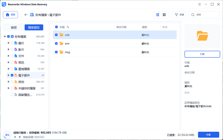Click the RecoverGo app logo icon
The width and height of the screenshot is (223, 140).
[x=4, y=4]
